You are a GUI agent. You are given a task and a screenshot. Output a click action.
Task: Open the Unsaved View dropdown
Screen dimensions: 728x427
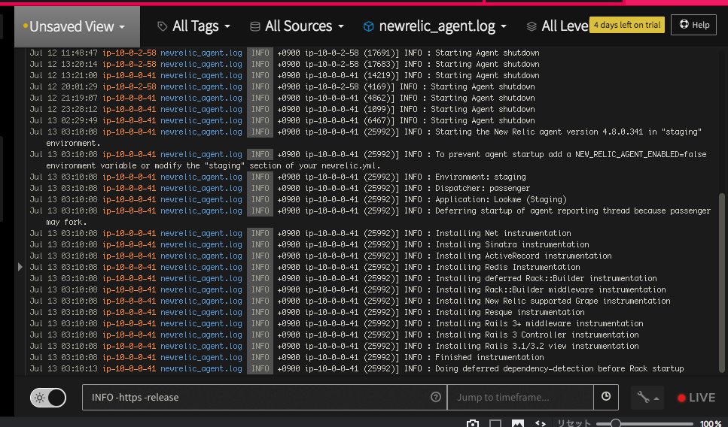[77, 26]
